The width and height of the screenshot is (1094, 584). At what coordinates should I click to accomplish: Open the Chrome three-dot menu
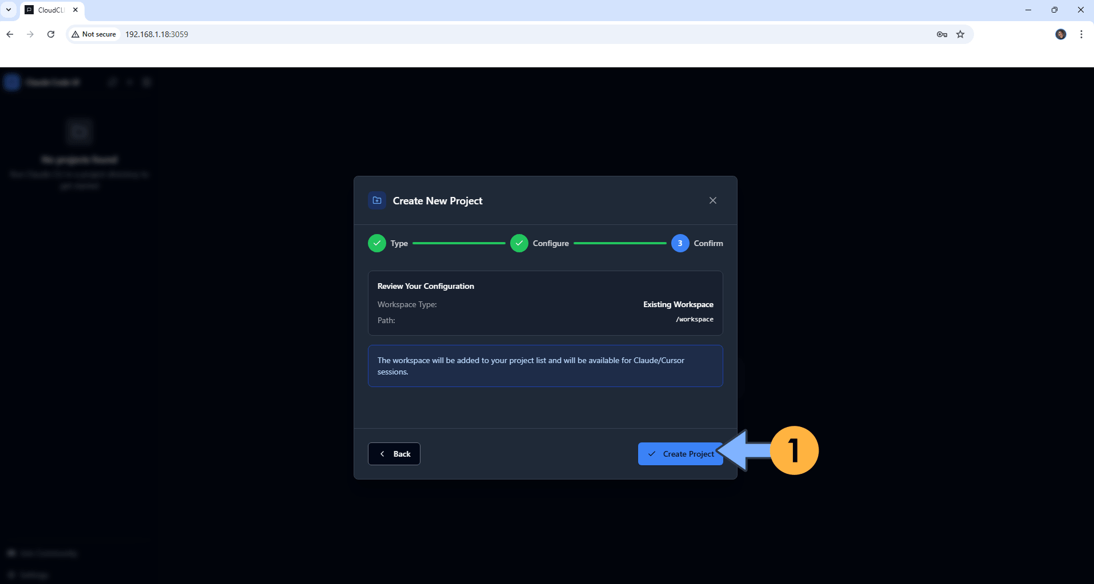click(1080, 34)
